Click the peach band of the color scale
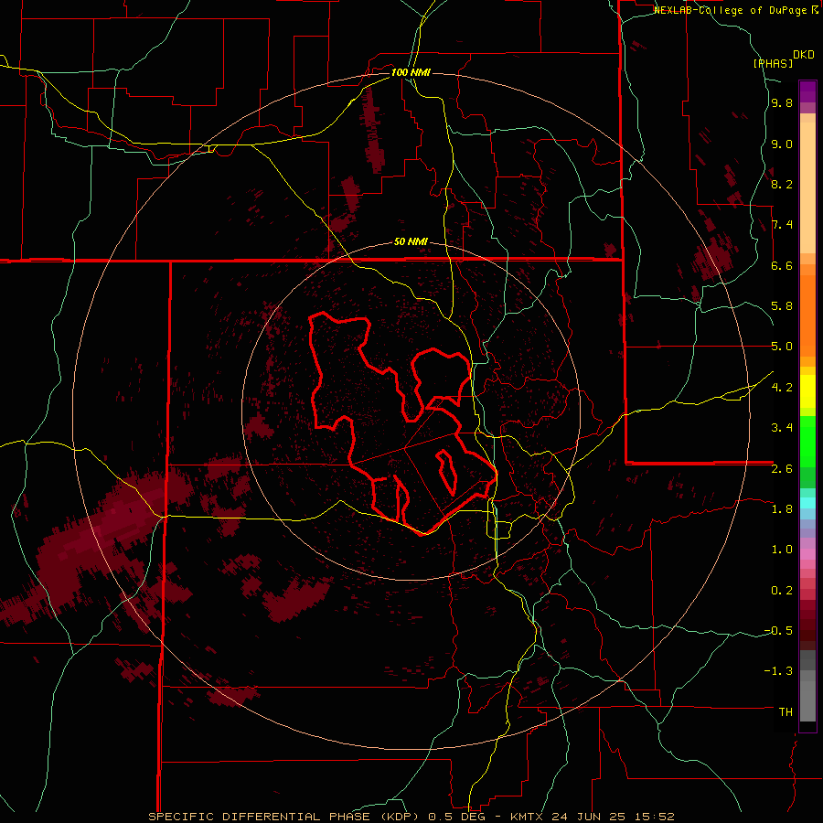The height and width of the screenshot is (823, 823). 807,187
